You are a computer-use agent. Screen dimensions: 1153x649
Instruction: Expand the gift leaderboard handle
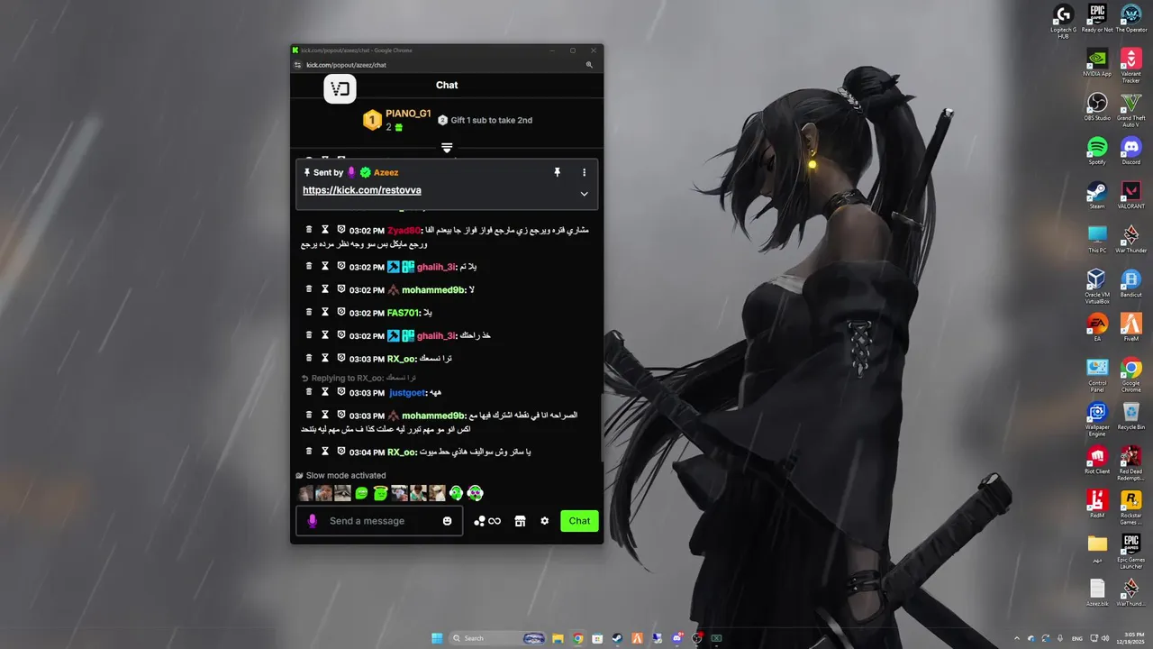click(x=447, y=148)
